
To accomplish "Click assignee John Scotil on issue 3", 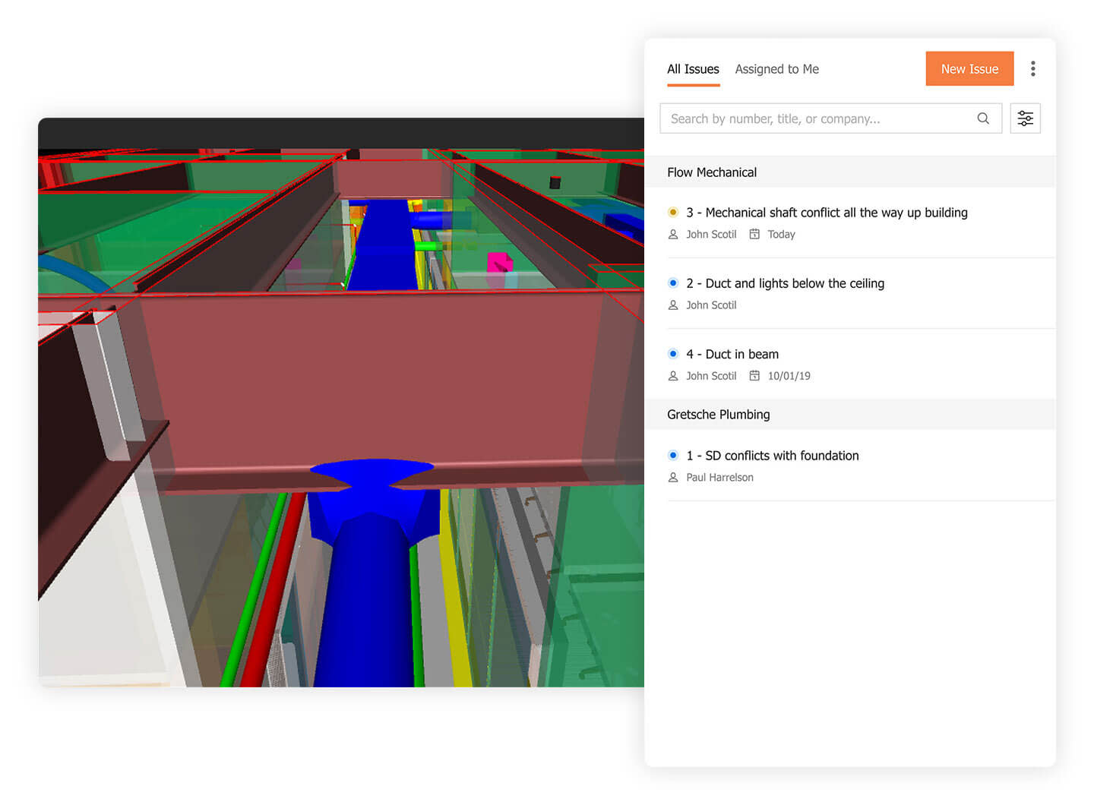I will [x=711, y=235].
